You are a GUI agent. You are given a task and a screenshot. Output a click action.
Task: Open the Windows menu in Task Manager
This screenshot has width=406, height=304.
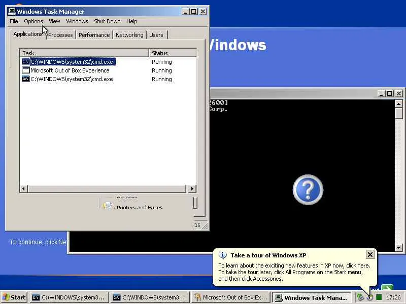(77, 21)
